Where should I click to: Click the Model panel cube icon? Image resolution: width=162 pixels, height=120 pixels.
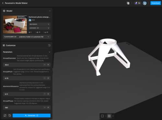pyautogui.click(x=4, y=11)
